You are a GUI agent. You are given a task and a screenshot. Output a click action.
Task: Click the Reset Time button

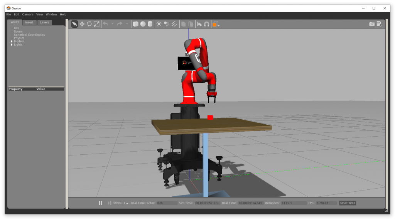point(347,203)
